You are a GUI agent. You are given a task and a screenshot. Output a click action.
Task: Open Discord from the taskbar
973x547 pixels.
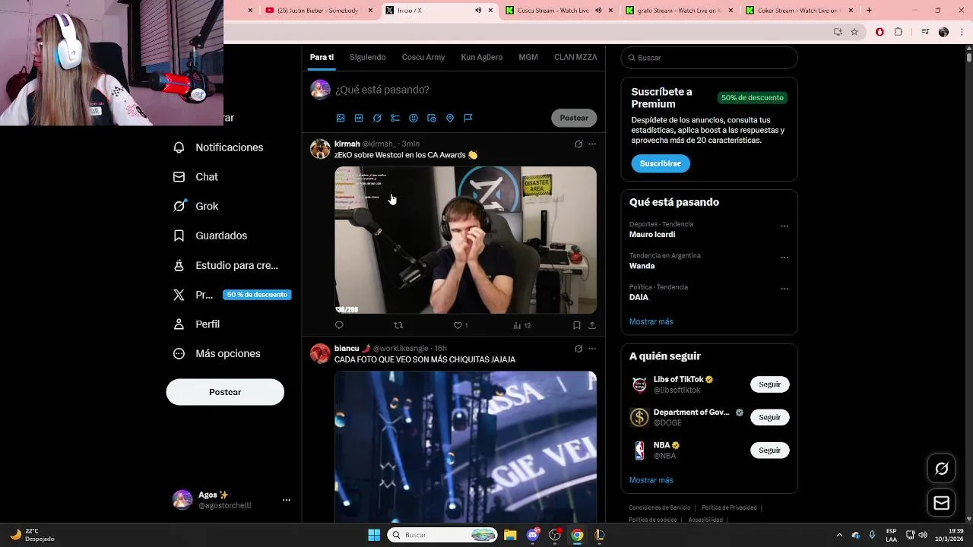pyautogui.click(x=533, y=535)
